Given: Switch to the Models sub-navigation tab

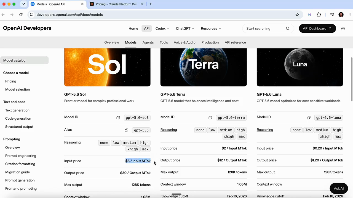Looking at the screenshot, I should click(x=131, y=42).
